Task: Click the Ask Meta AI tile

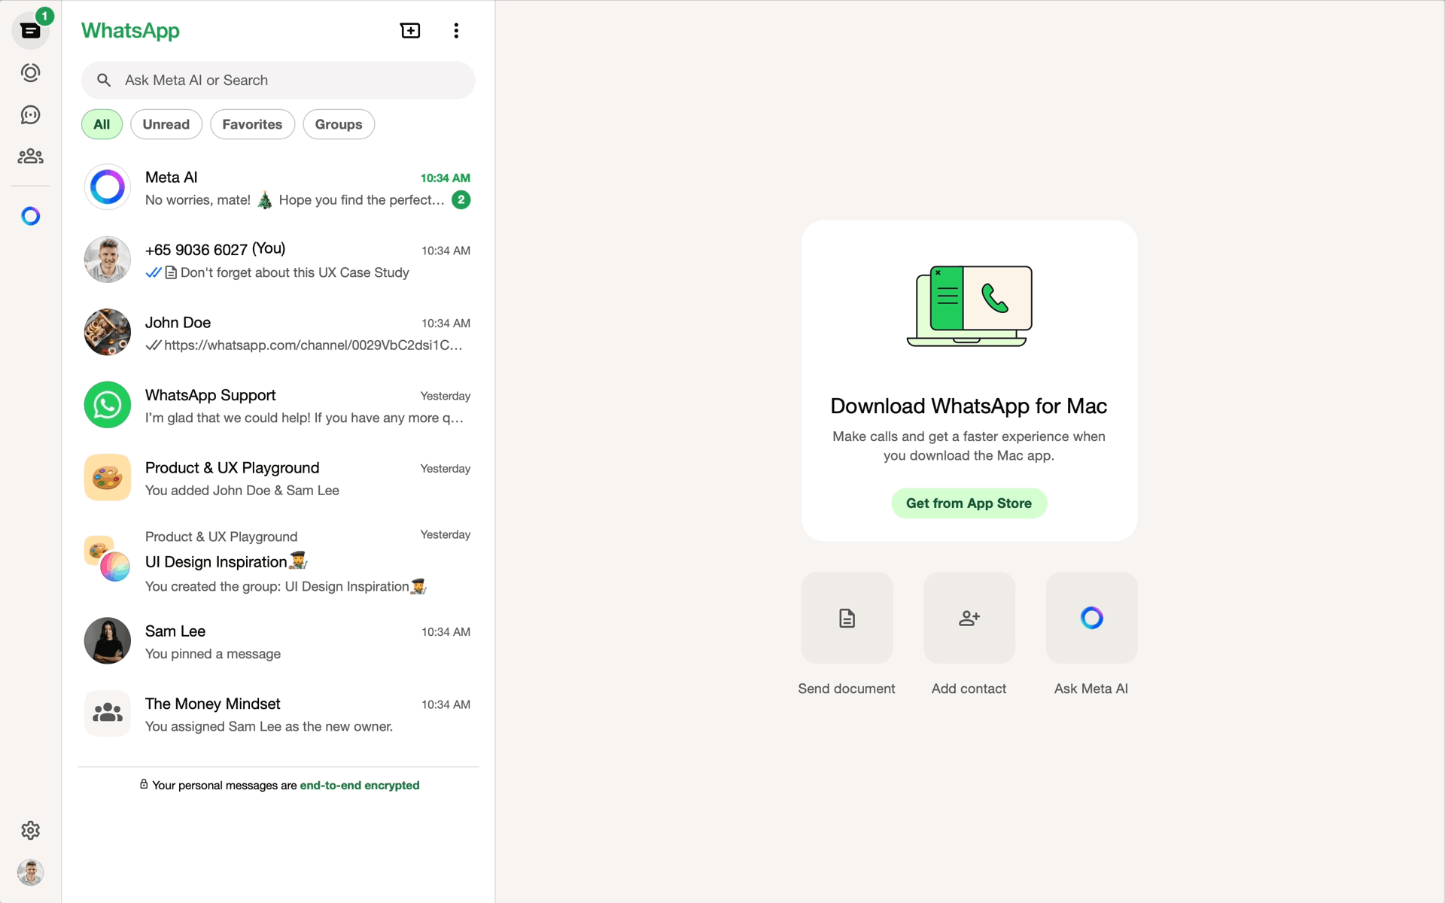Action: click(x=1091, y=618)
